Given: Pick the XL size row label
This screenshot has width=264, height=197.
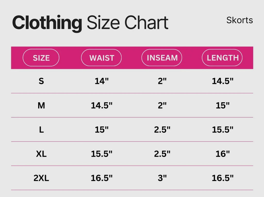Looking at the screenshot, I should [41, 154].
